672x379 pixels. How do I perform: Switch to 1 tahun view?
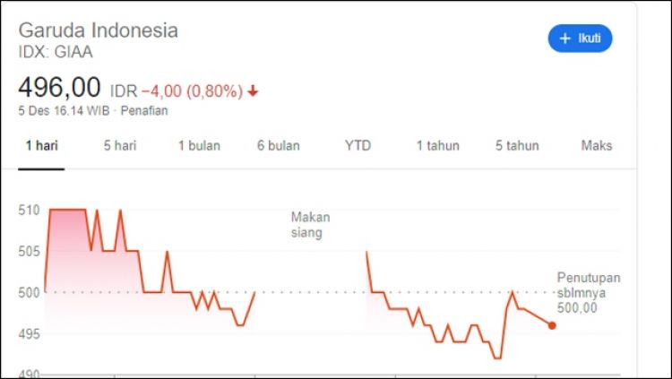pyautogui.click(x=437, y=145)
